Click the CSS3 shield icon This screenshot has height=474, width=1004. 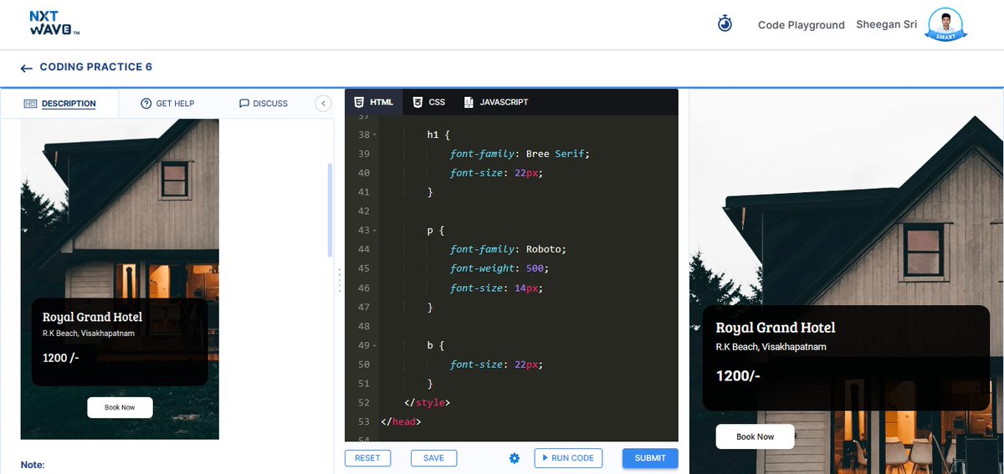coord(417,102)
